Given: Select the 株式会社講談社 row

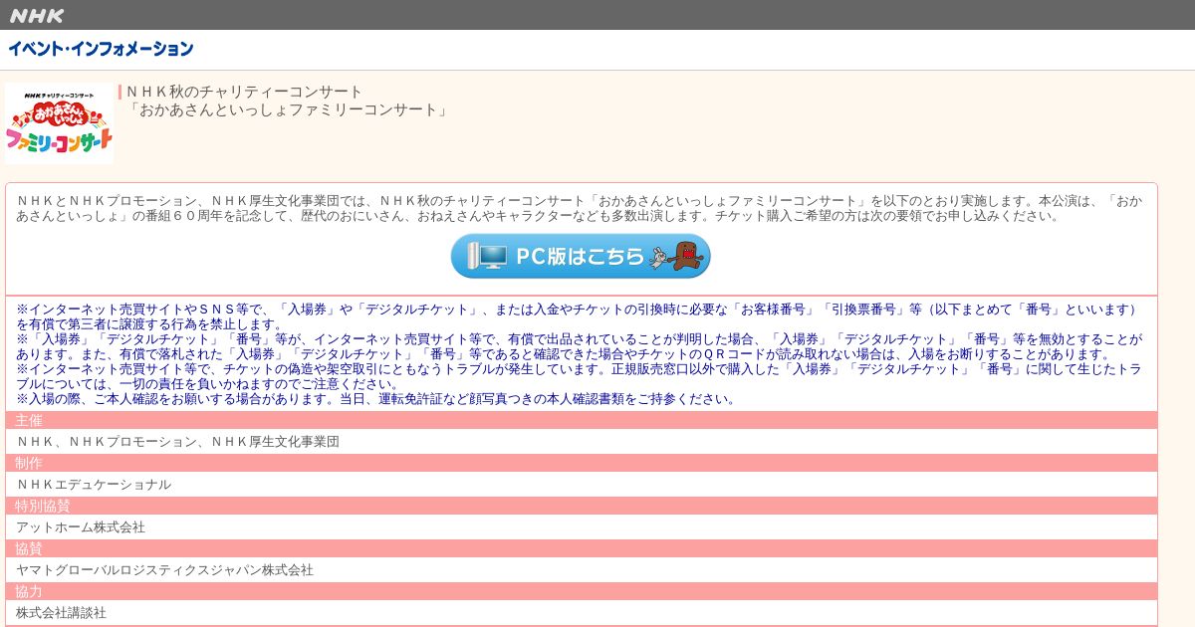Looking at the screenshot, I should (582, 612).
